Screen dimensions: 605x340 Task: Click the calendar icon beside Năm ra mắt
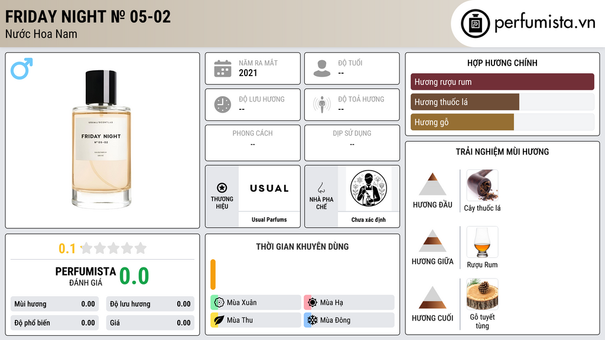[x=223, y=68]
